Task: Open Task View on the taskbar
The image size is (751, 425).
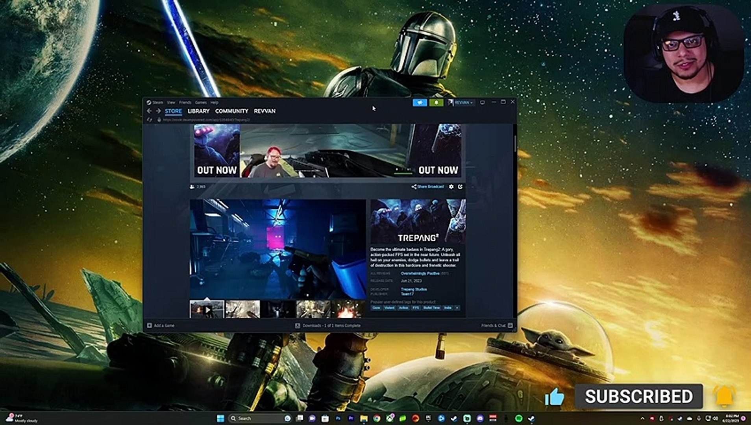Action: point(299,418)
